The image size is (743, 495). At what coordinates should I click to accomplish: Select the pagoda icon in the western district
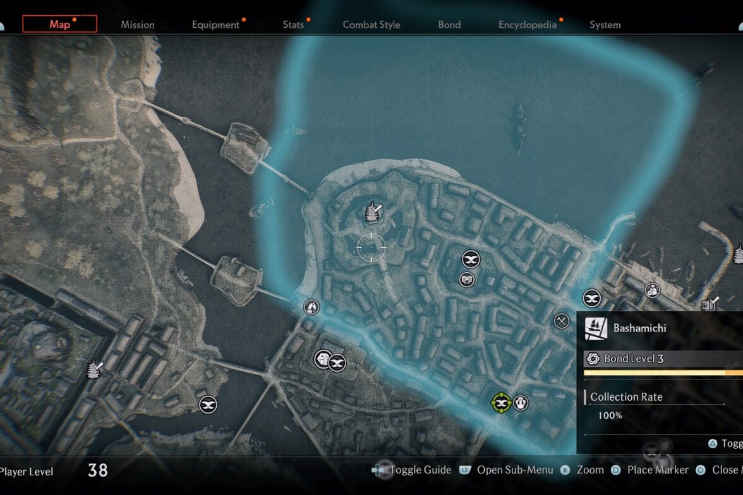click(x=95, y=368)
